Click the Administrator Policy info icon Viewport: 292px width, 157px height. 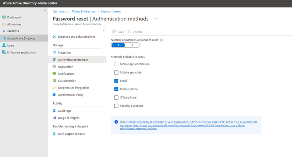pyautogui.click(x=54, y=95)
